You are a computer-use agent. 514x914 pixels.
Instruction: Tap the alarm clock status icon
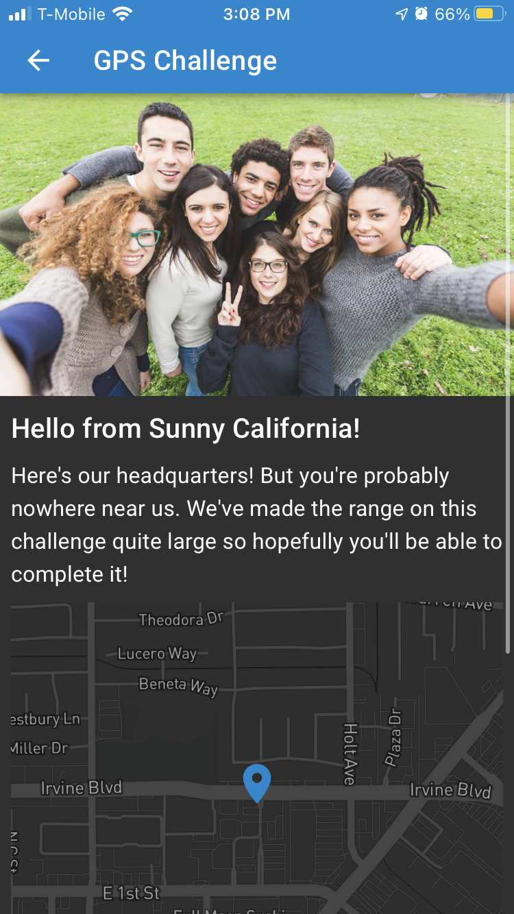tap(421, 14)
